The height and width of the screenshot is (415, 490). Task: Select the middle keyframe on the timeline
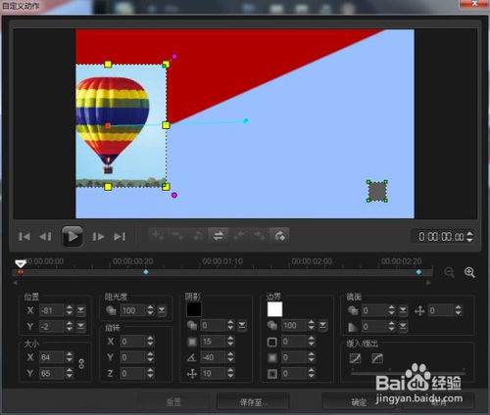pyautogui.click(x=146, y=272)
